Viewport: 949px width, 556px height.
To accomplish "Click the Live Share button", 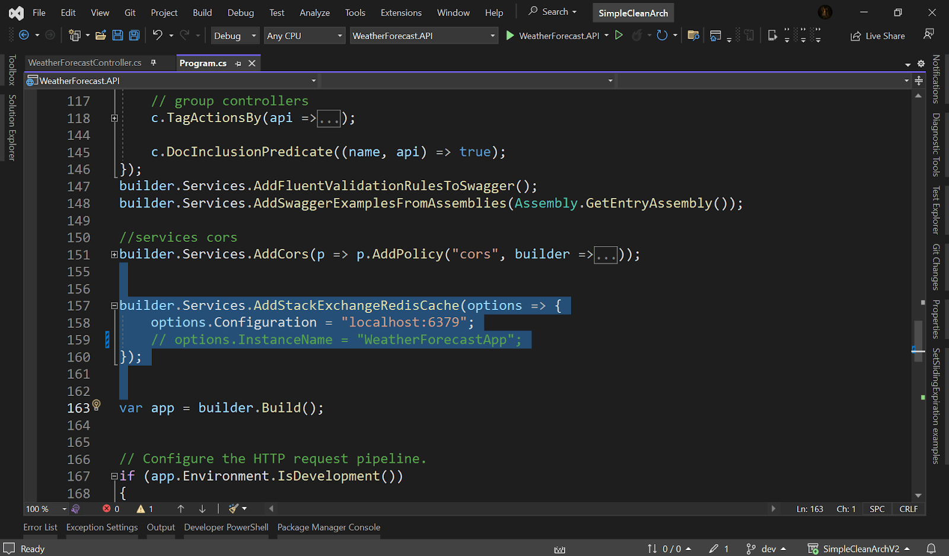I will pos(878,36).
